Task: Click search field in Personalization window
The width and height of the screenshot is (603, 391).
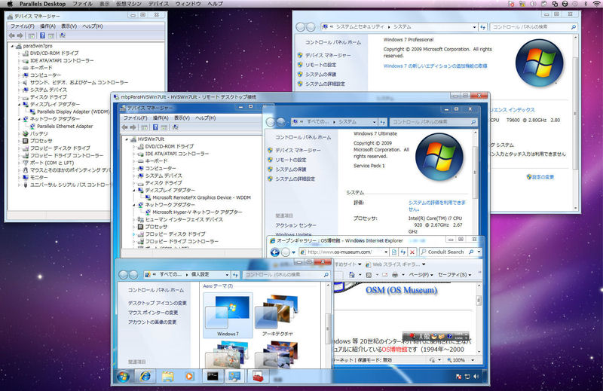Action: pyautogui.click(x=286, y=274)
